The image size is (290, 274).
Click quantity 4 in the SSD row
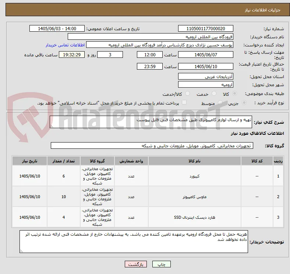(x=64, y=217)
